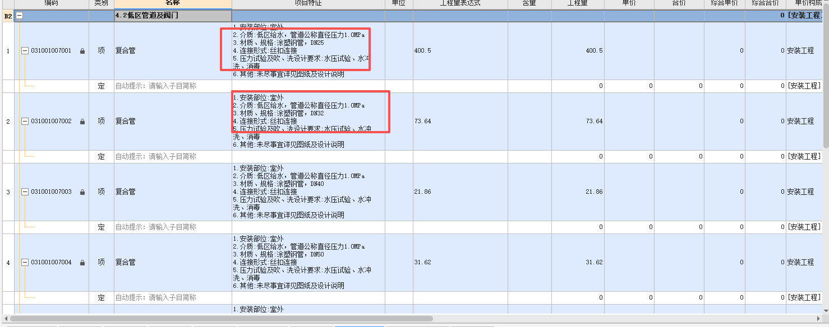Click the lock icon beside code 031001007001
The width and height of the screenshot is (829, 327).
point(82,51)
